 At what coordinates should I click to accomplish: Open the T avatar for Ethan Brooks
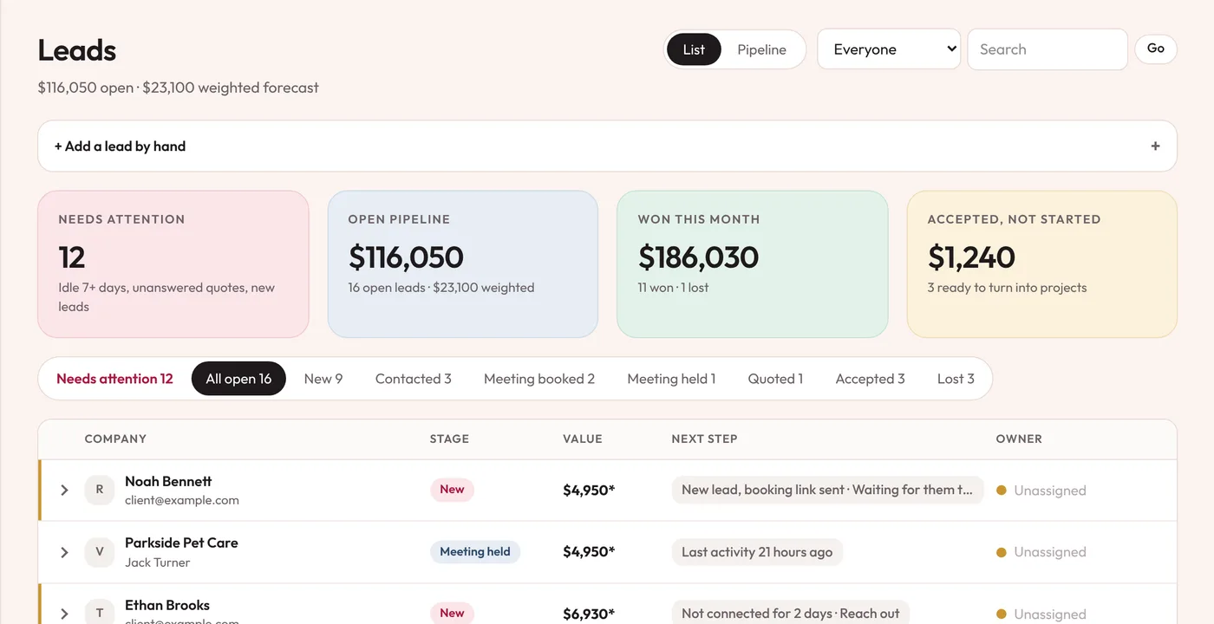click(100, 614)
